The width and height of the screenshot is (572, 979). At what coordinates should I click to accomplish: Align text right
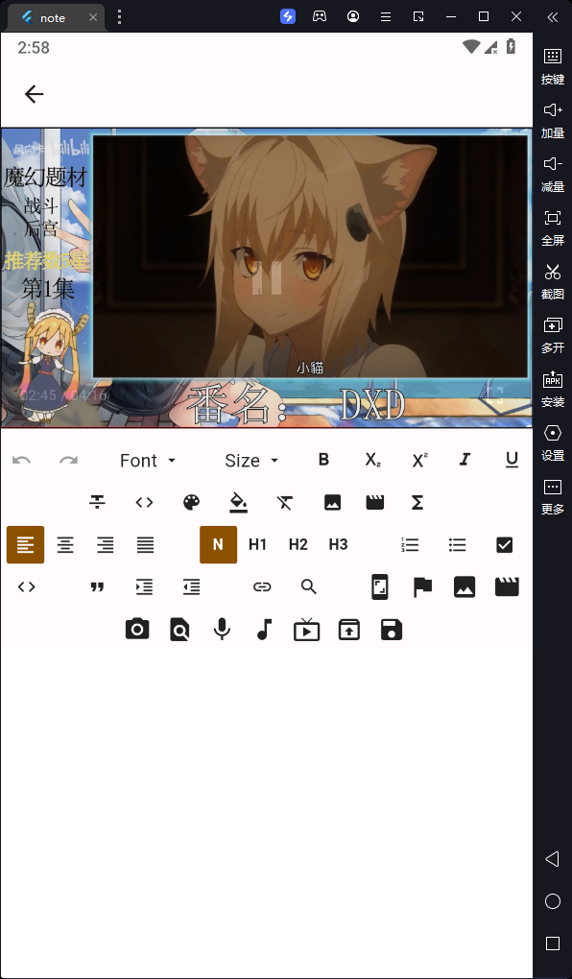[106, 544]
